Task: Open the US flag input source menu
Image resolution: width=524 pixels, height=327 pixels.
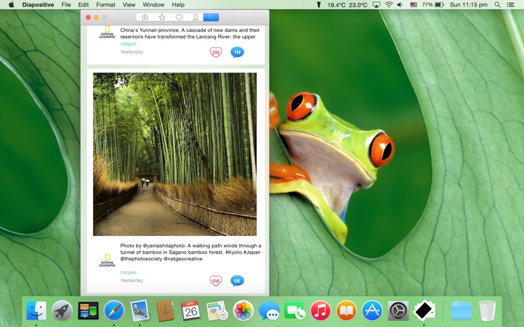Action: click(413, 5)
